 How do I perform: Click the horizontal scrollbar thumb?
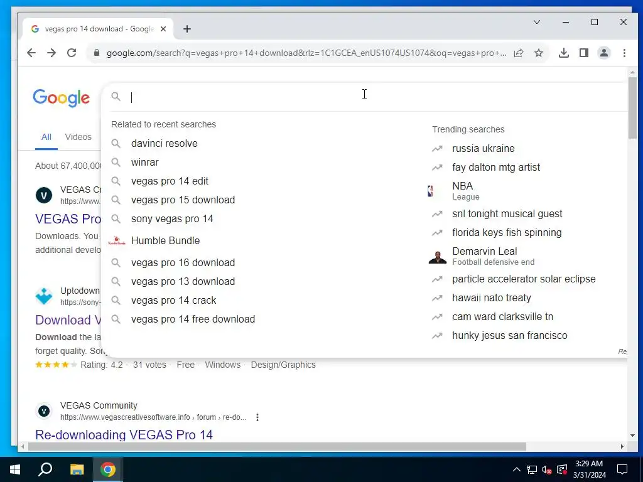click(x=277, y=446)
